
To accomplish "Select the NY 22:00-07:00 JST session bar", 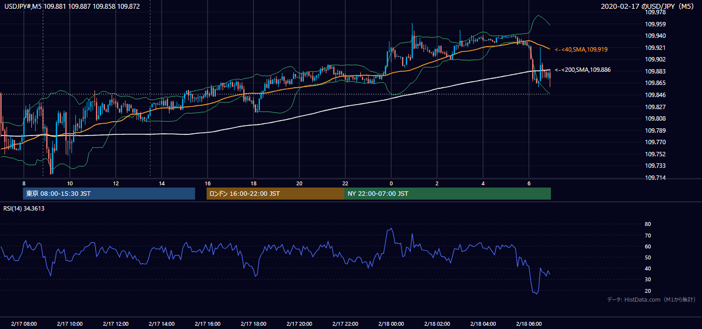I will point(448,194).
